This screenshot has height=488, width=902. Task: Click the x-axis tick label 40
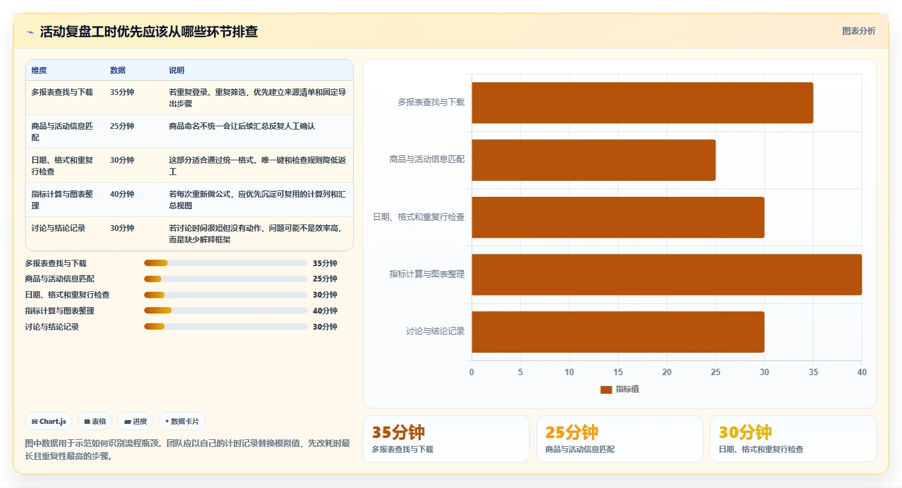pyautogui.click(x=862, y=372)
